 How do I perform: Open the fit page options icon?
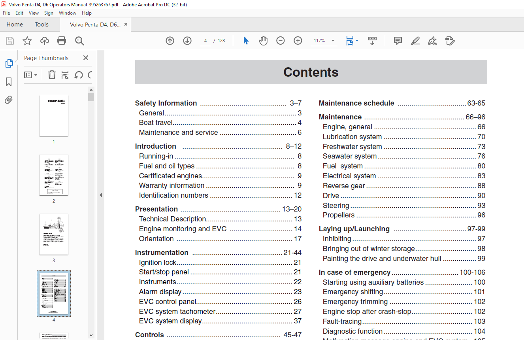[x=350, y=41]
